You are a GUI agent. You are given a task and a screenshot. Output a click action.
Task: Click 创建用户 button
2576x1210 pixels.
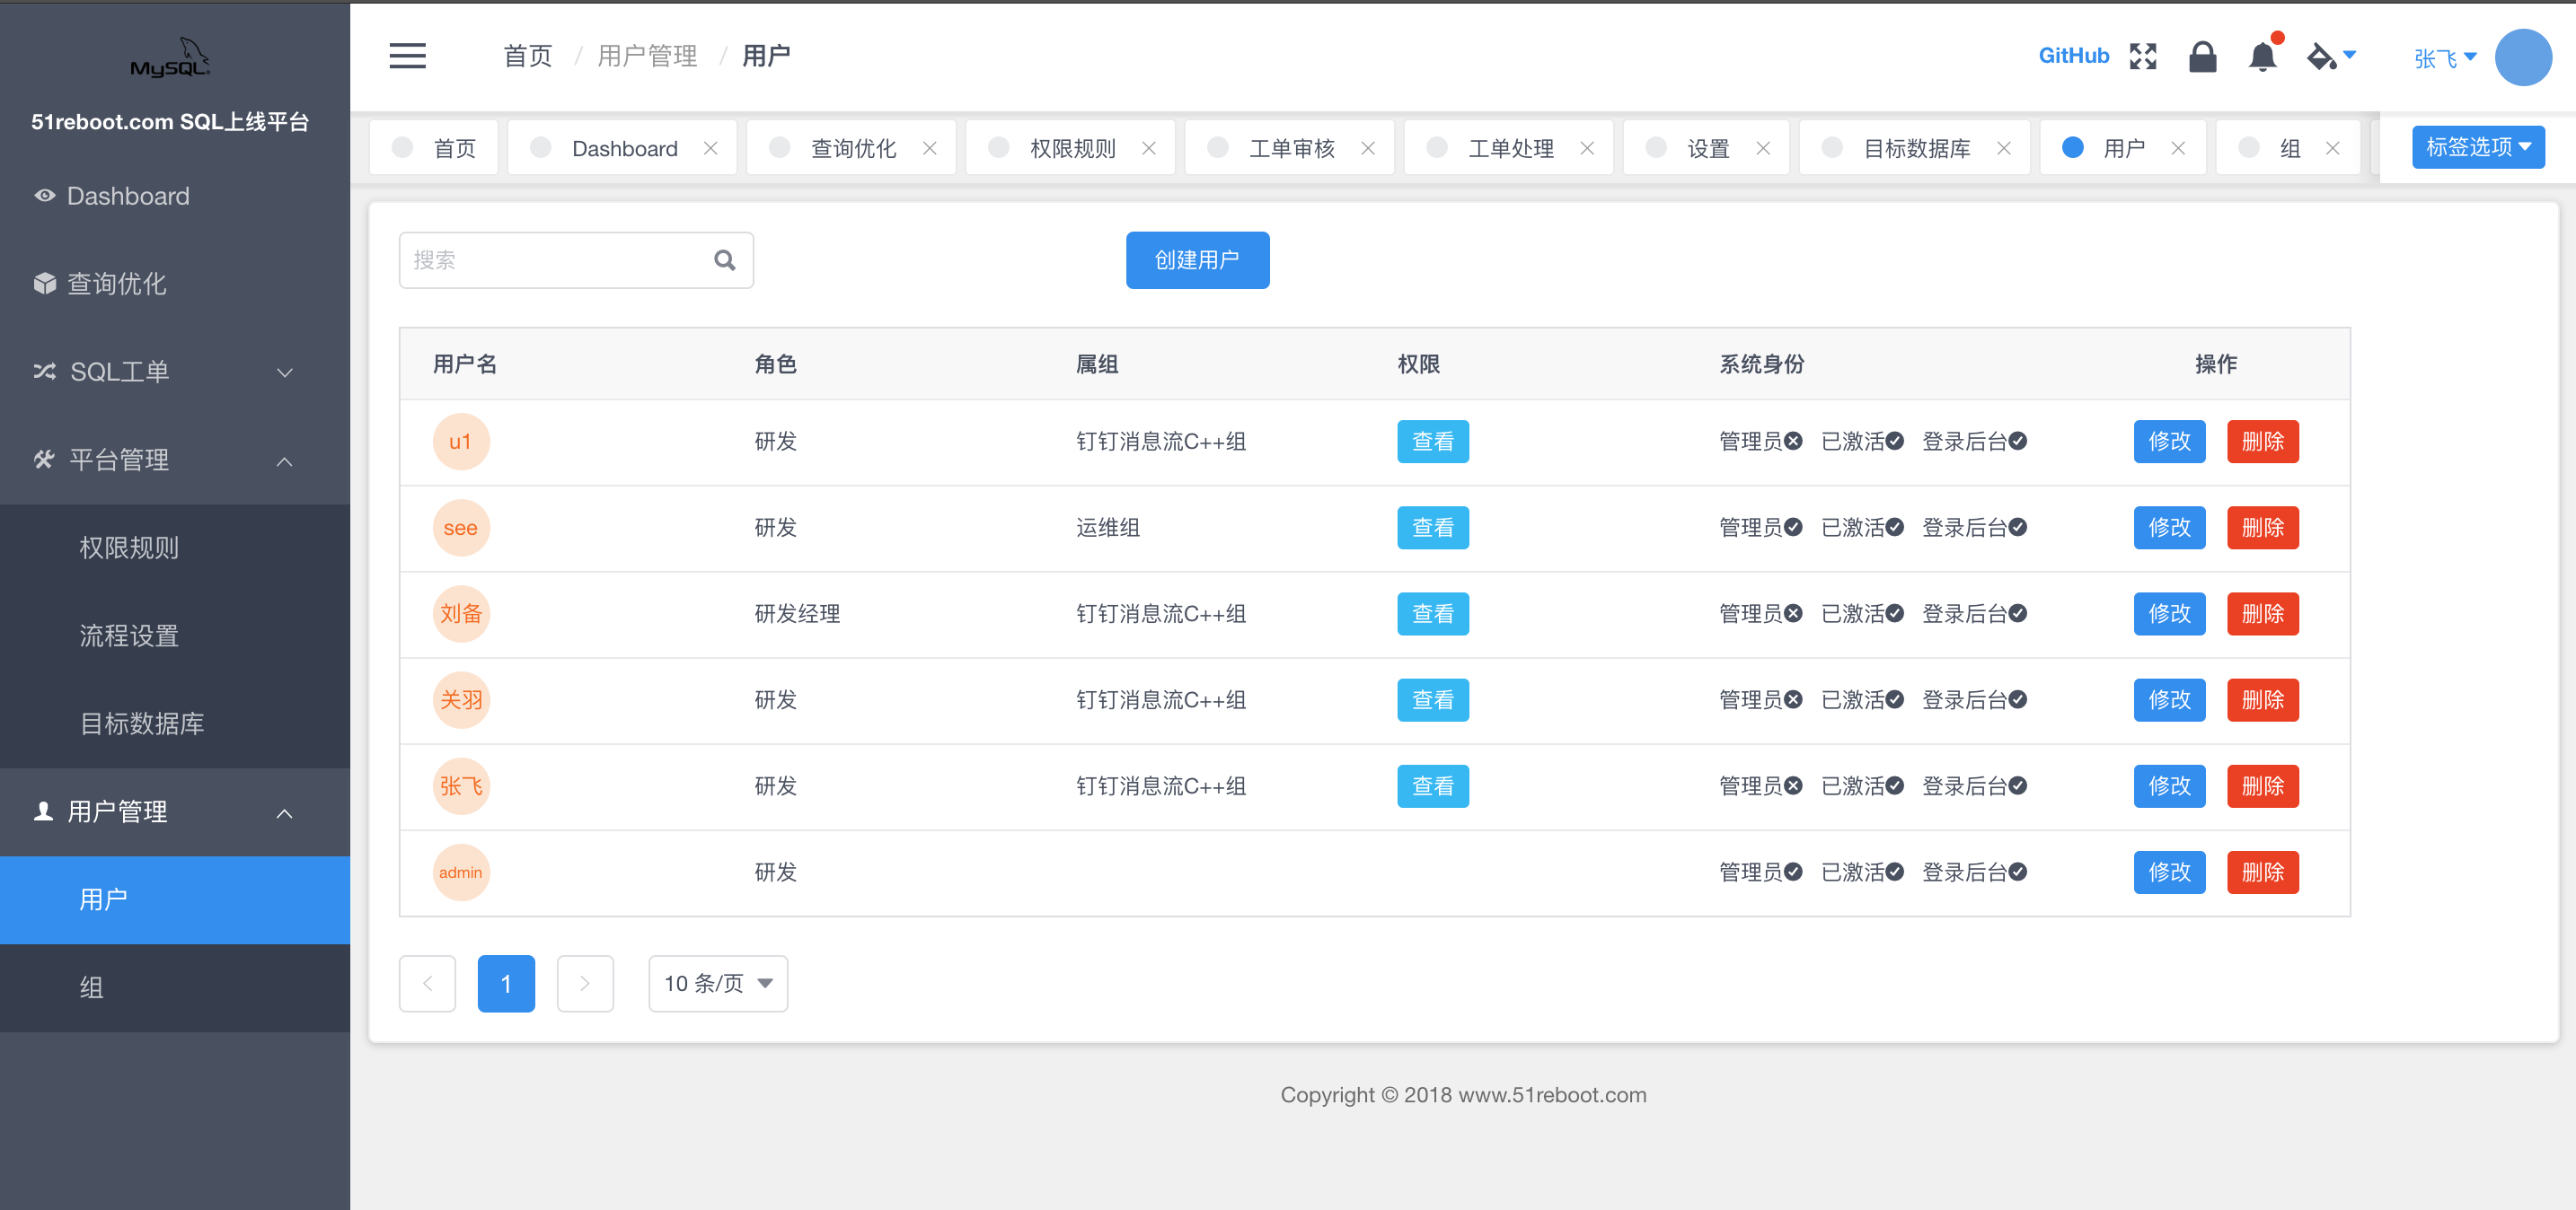point(1197,259)
